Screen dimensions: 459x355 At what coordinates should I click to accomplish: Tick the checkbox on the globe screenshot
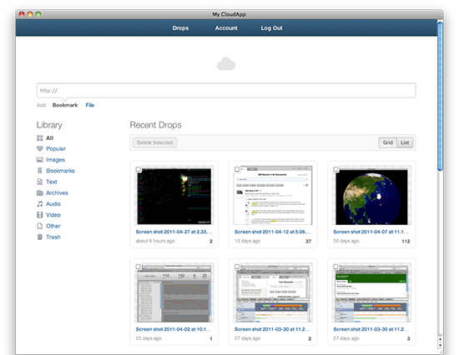pos(335,169)
